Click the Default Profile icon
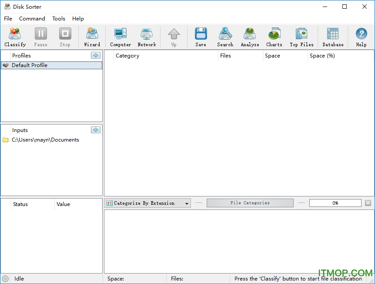The height and width of the screenshot is (284, 375). tap(6, 65)
